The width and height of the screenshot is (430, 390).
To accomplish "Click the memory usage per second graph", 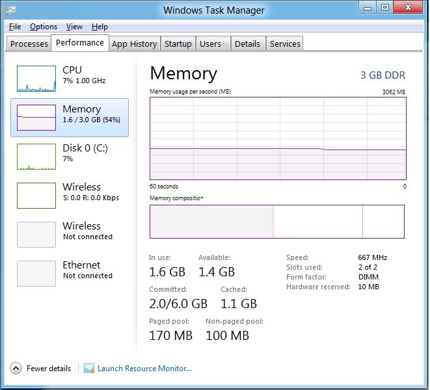I will pos(278,138).
